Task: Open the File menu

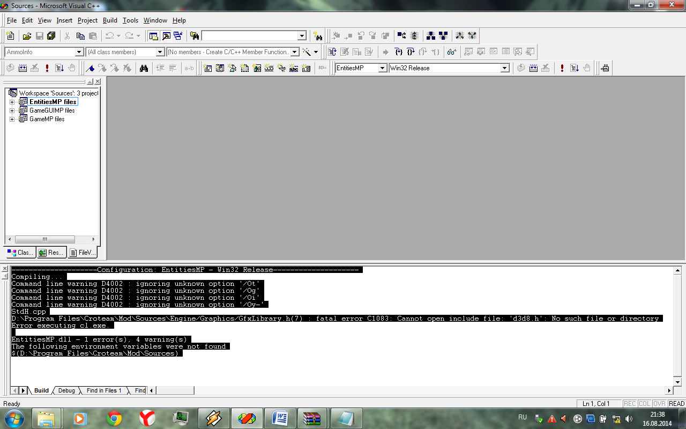Action: pos(12,20)
